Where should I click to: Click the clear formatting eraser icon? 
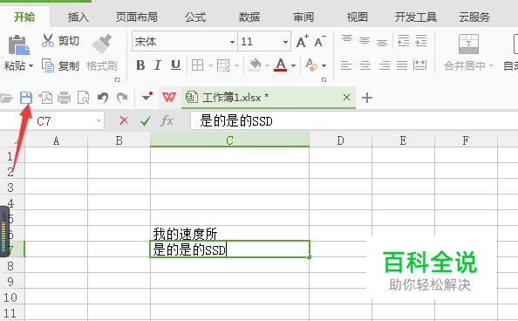click(311, 65)
